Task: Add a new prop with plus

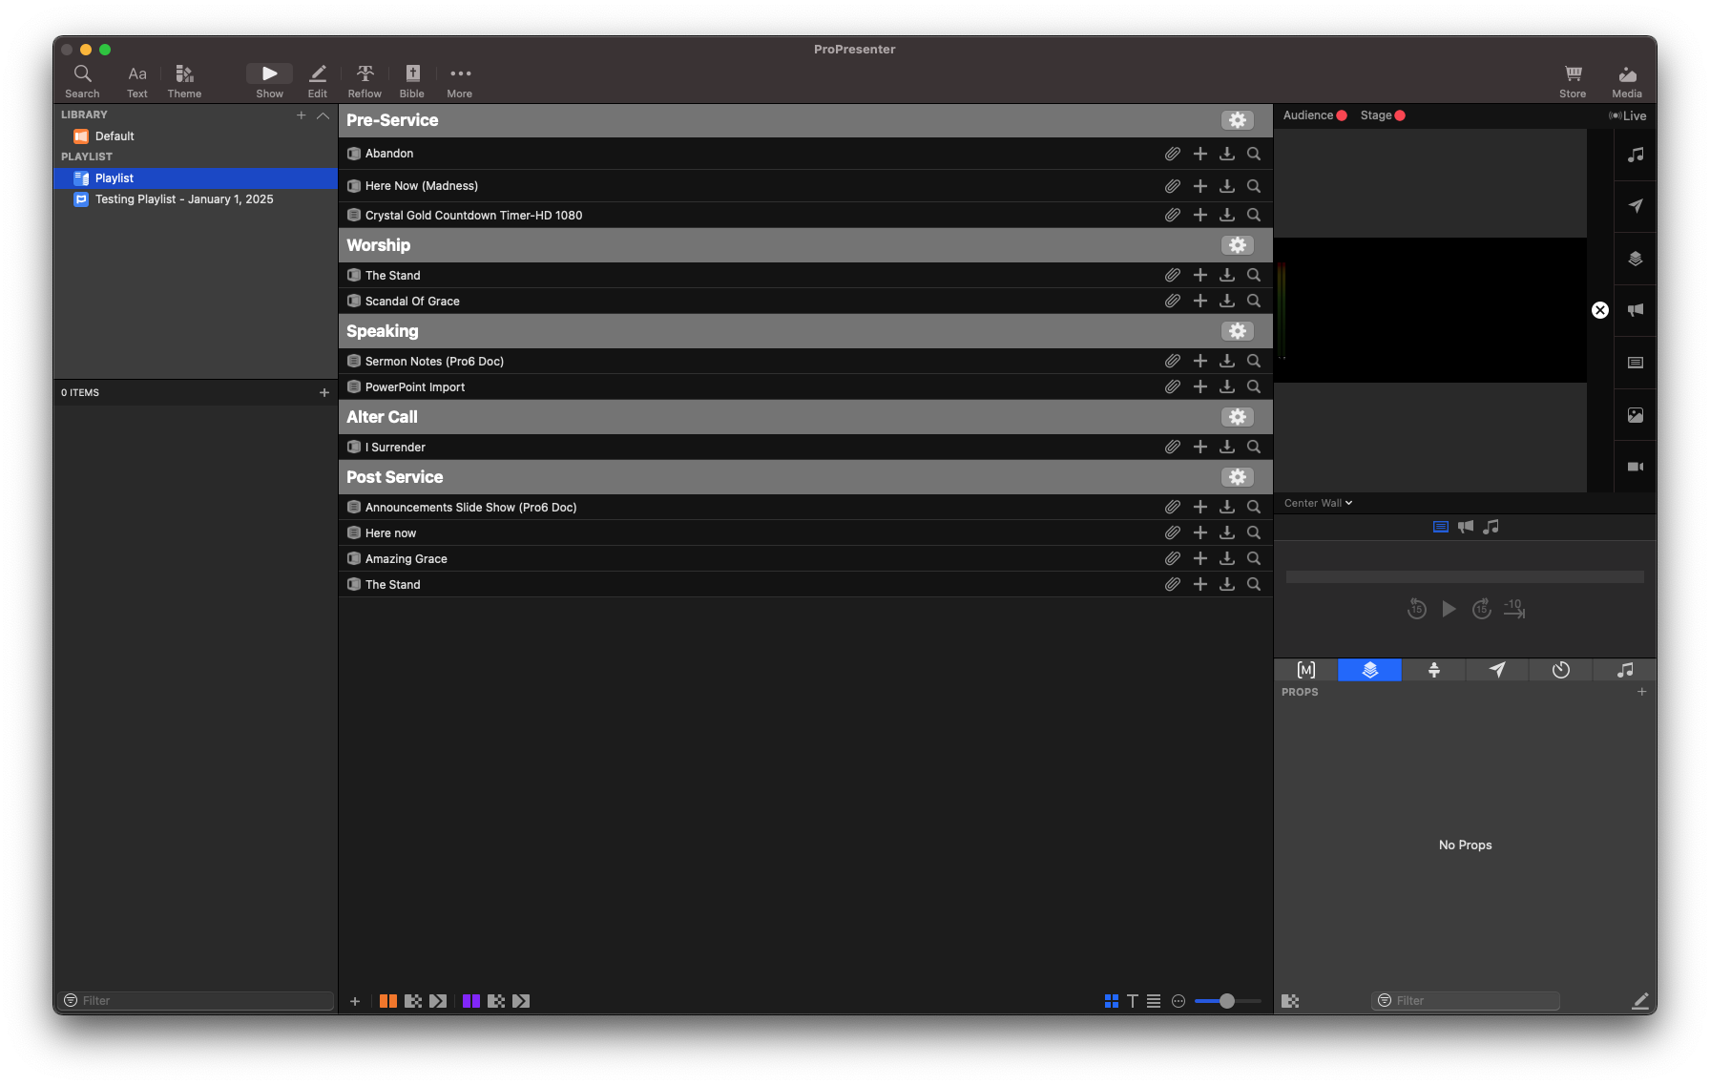Action: [1642, 692]
